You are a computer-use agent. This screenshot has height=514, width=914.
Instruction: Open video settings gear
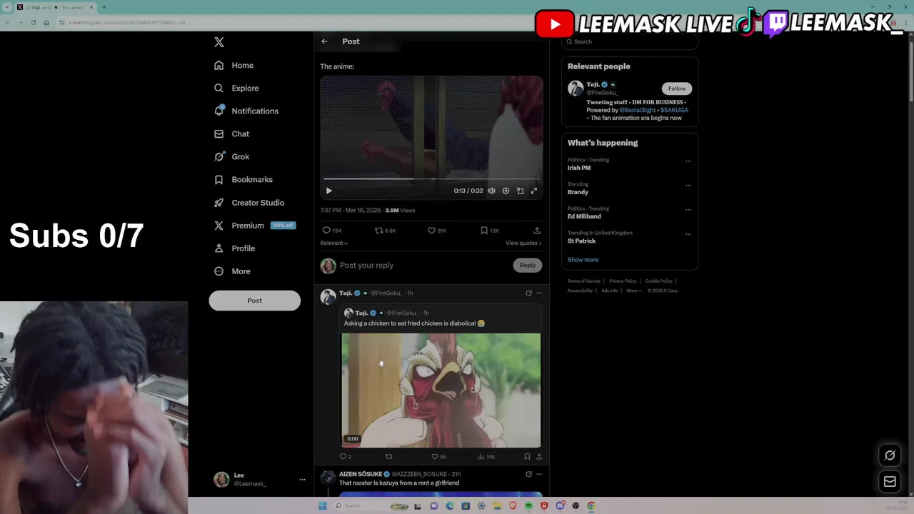[506, 191]
